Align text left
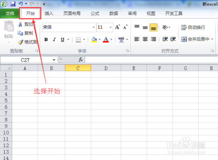This screenshot has height=160, width=218. point(137,39)
